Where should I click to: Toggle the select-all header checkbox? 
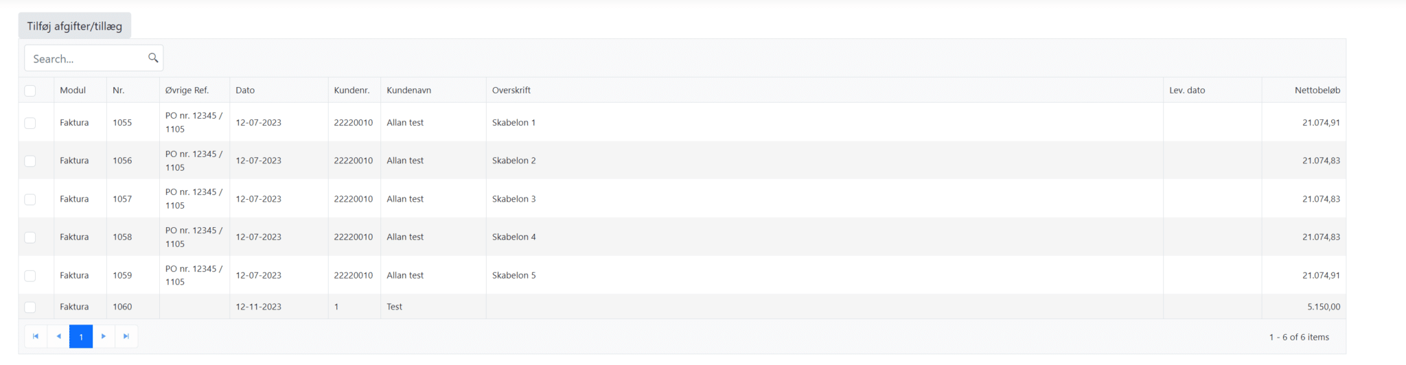[x=30, y=91]
